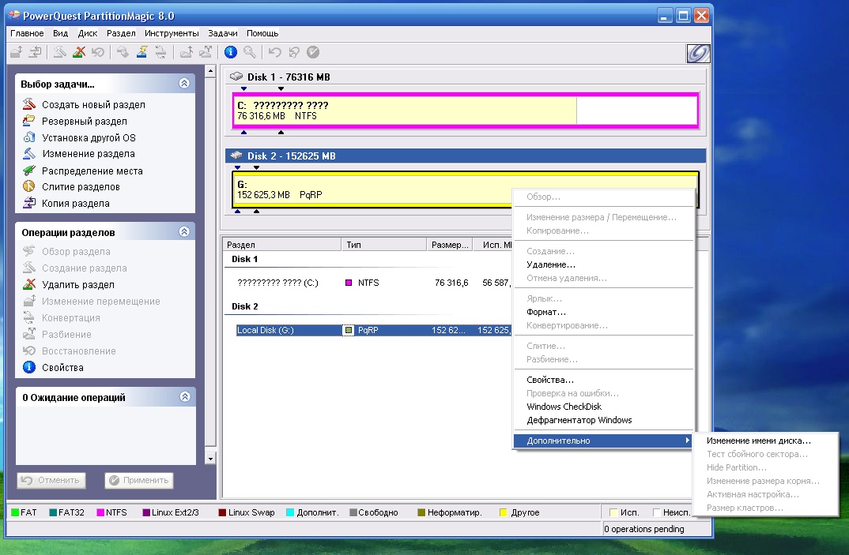Click the icon beside Слитие разделов

point(29,186)
